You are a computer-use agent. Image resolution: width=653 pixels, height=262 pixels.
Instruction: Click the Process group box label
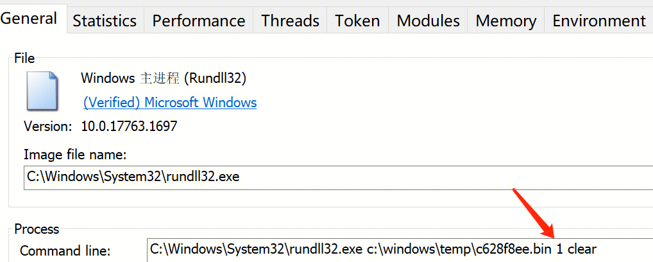pos(37,229)
